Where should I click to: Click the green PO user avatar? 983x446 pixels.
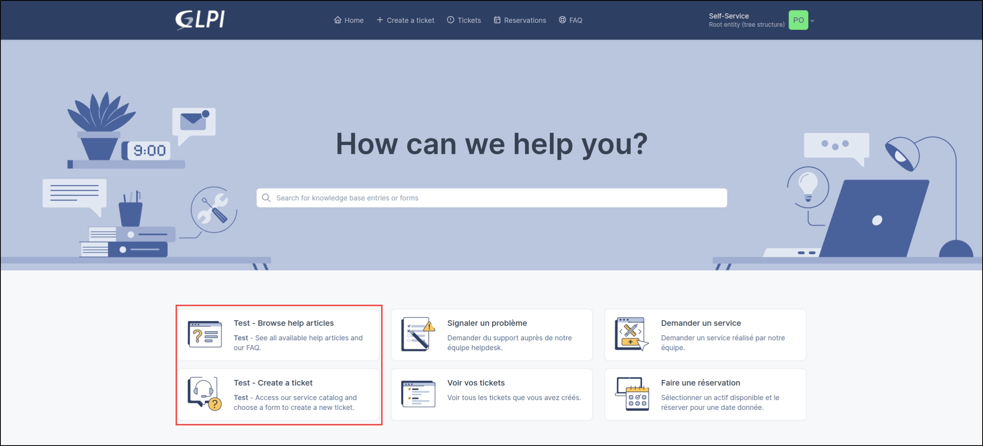[798, 20]
